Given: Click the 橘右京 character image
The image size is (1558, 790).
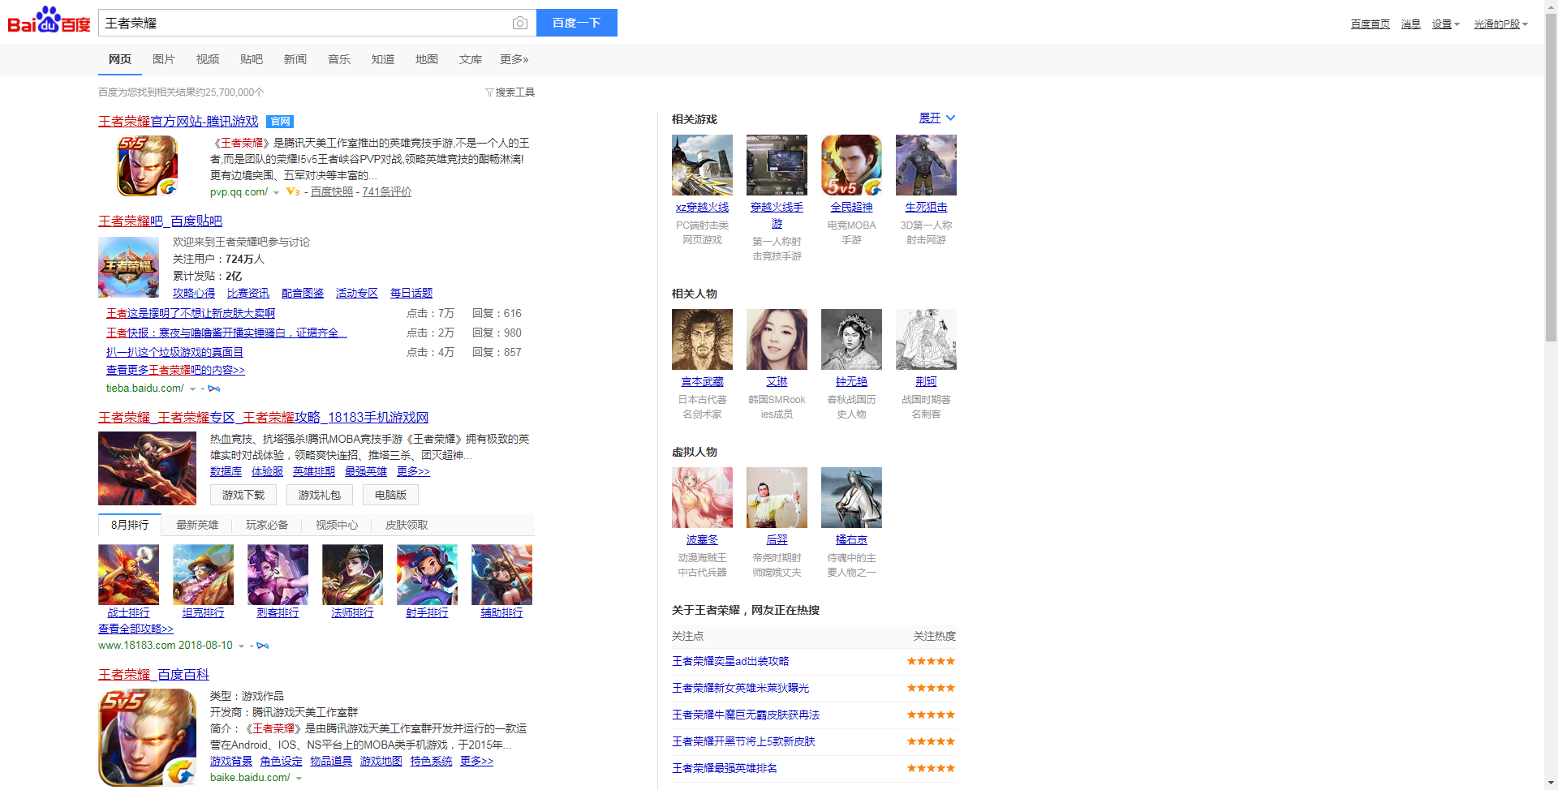Looking at the screenshot, I should coord(851,497).
